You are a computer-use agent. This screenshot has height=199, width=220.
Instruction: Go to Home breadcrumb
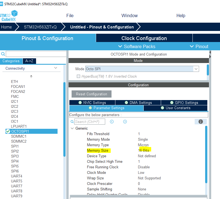pos(6,27)
